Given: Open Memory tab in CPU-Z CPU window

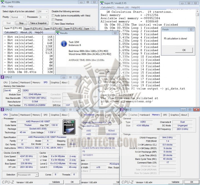Looking at the screenshot, I should (36, 115).
